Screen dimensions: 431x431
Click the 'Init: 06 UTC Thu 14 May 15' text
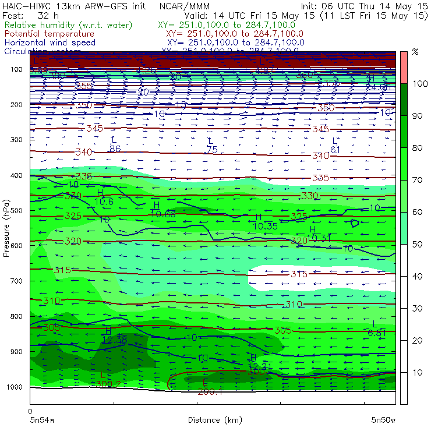pyautogui.click(x=364, y=6)
